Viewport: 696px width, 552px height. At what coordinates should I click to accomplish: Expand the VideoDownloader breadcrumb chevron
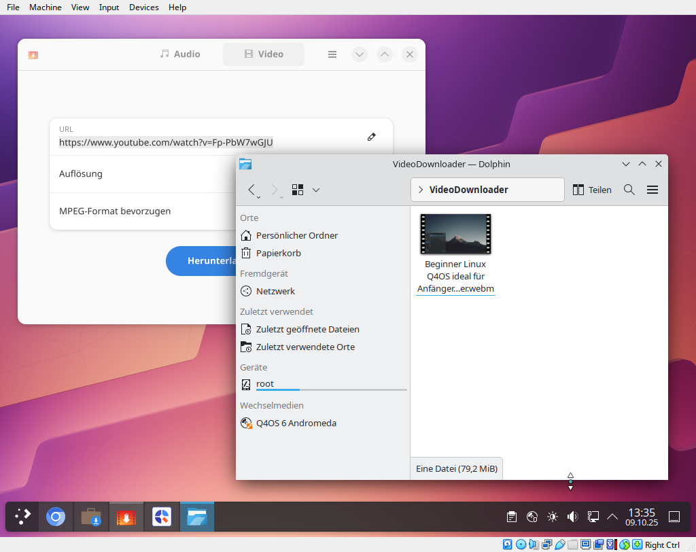tap(421, 190)
